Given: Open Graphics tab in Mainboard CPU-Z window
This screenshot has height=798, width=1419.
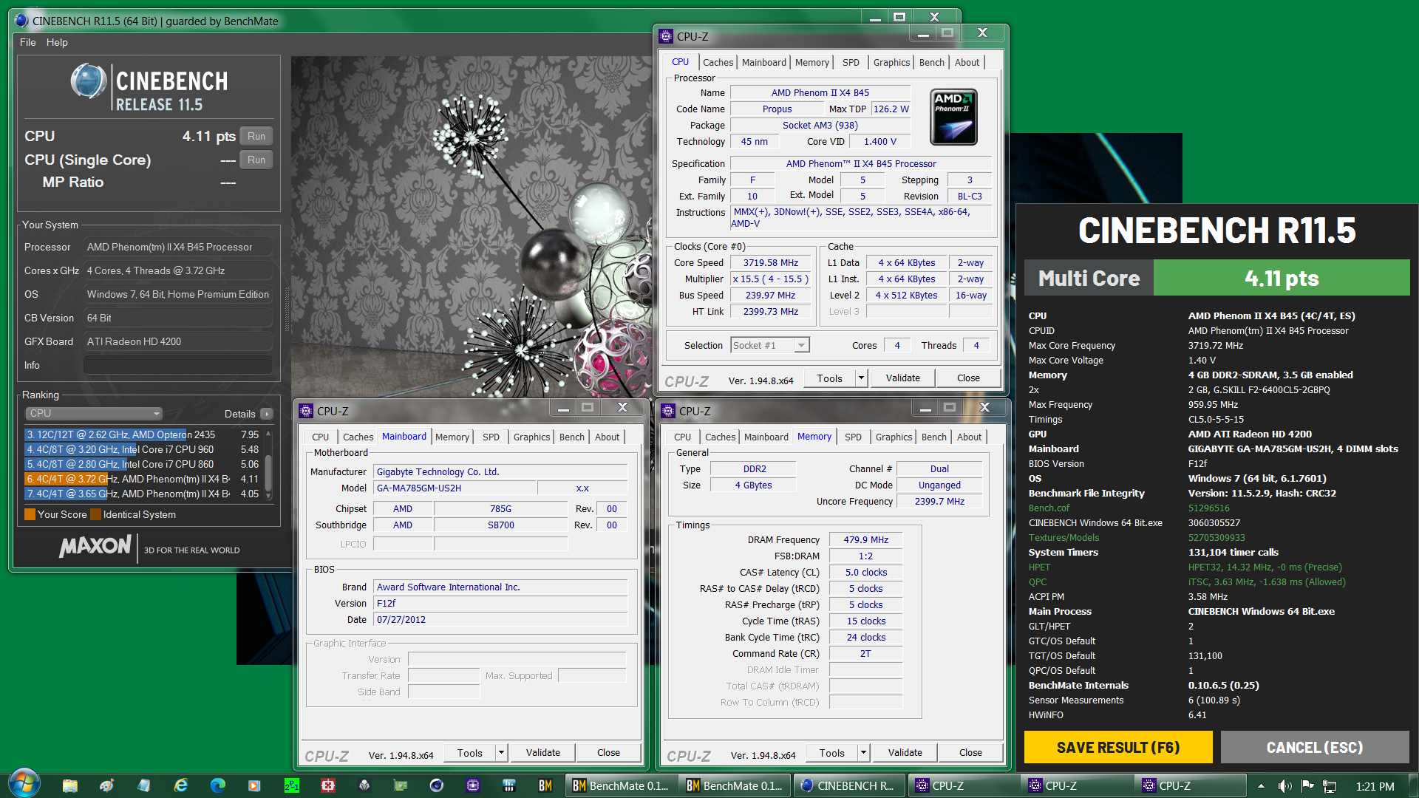Looking at the screenshot, I should 531,437.
